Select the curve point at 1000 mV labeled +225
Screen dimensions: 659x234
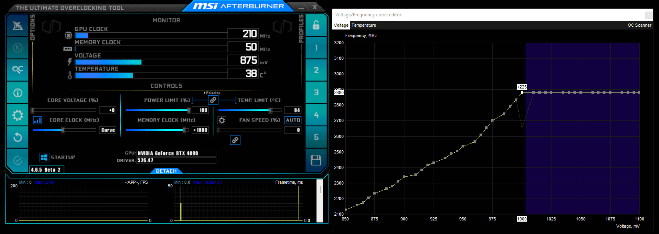[x=522, y=92]
